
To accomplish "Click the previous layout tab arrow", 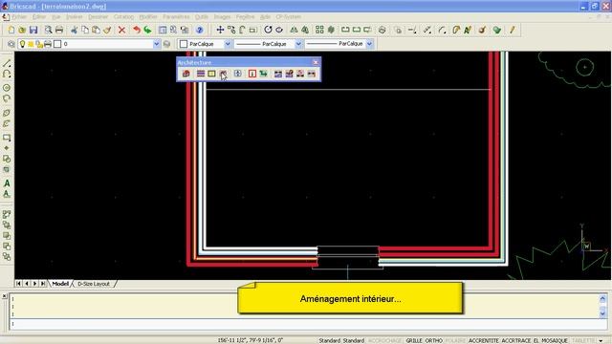I will [x=27, y=284].
